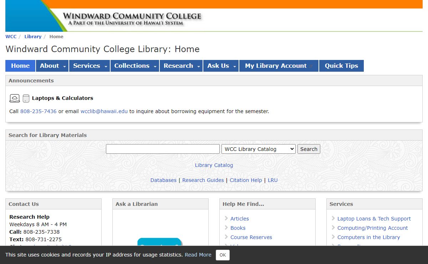Open the Library Catalog link
This screenshot has height=264, width=428.
(214, 165)
